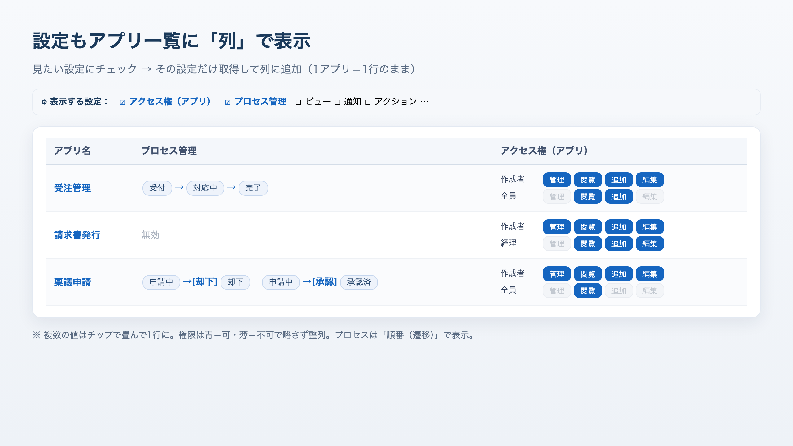Select the 完了 status chip
Viewport: 793px width, 446px height.
253,188
